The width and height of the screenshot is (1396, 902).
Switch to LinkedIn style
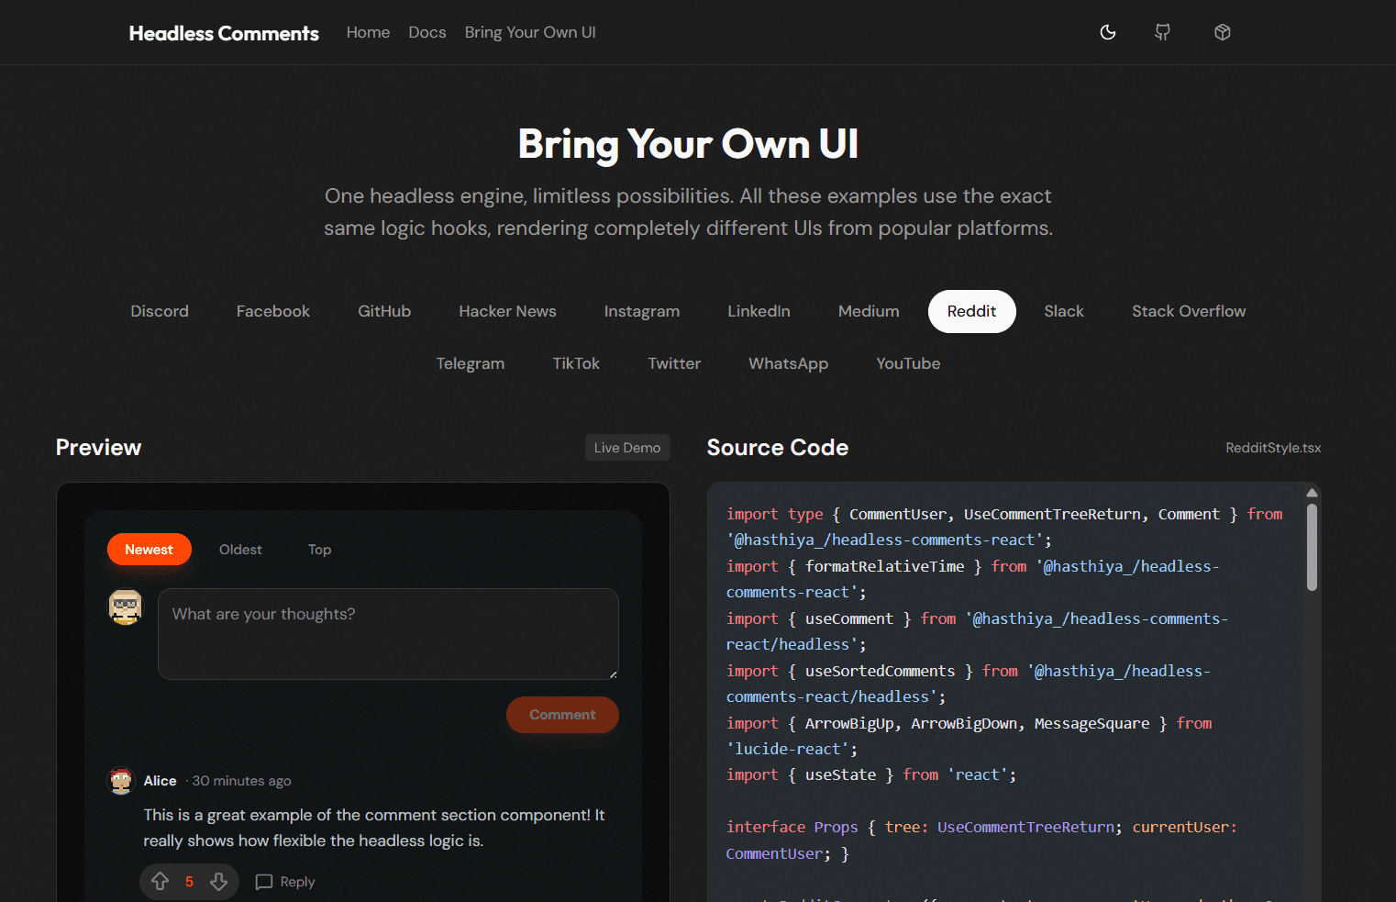click(x=759, y=311)
